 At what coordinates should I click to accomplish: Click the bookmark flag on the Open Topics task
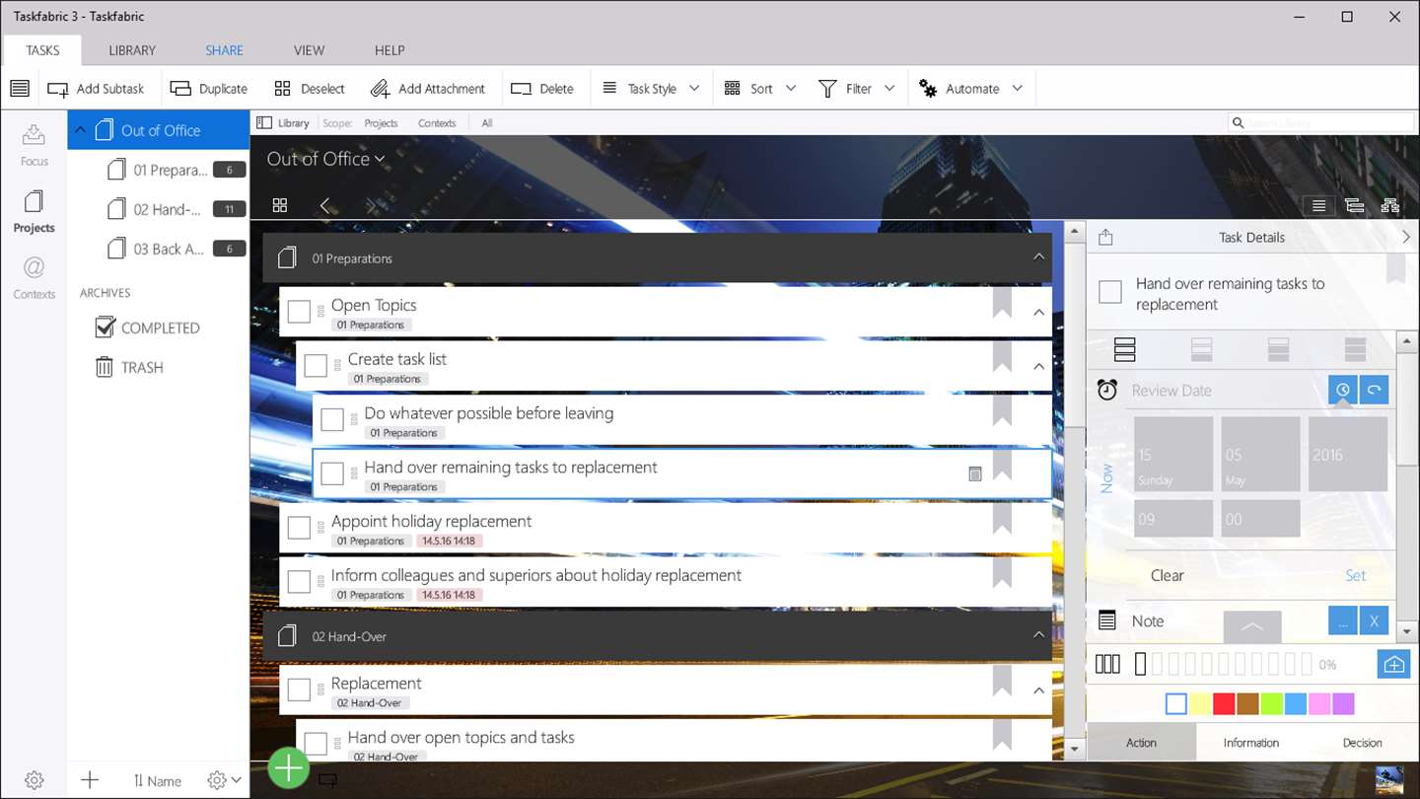(x=1002, y=303)
